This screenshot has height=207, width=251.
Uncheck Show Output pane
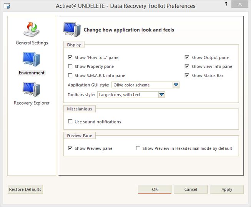187,57
